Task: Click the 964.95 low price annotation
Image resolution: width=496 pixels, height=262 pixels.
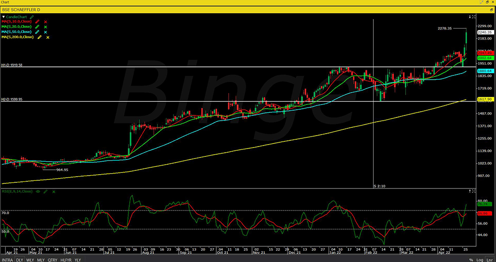Action: [x=63, y=170]
